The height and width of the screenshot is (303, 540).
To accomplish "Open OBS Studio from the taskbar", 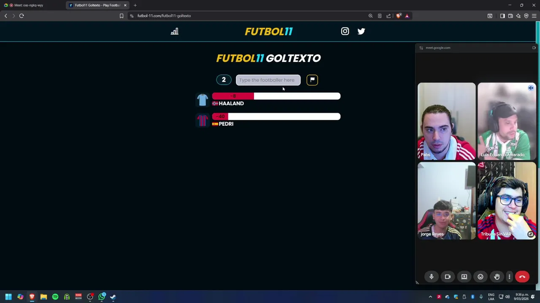I will pyautogui.click(x=90, y=297).
